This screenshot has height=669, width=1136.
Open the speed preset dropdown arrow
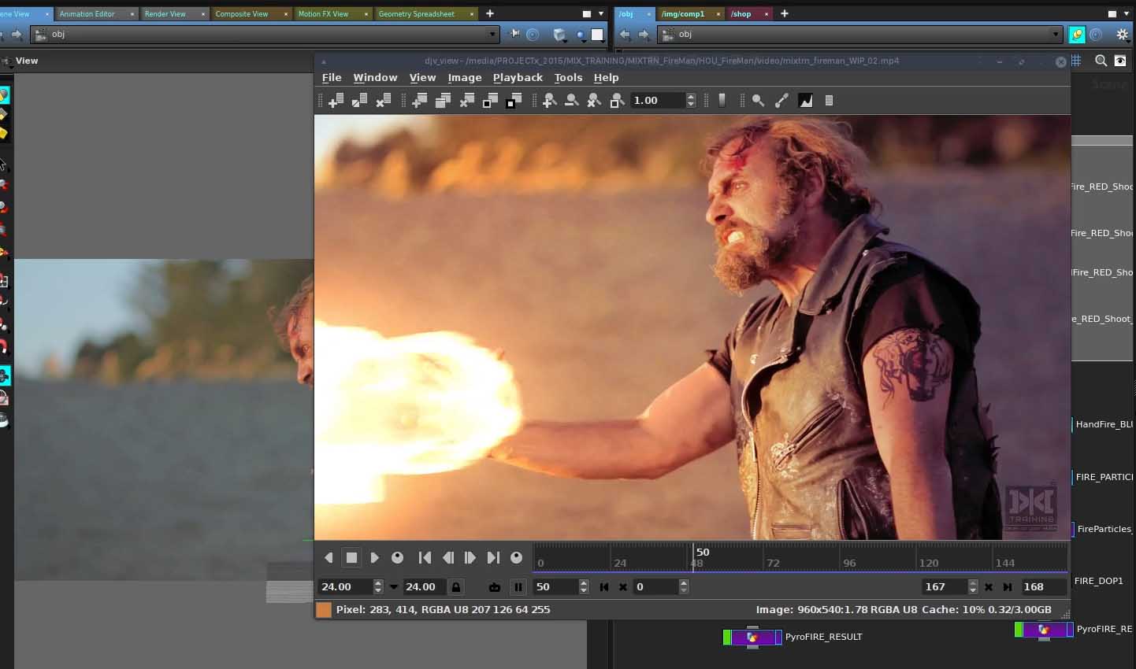394,587
